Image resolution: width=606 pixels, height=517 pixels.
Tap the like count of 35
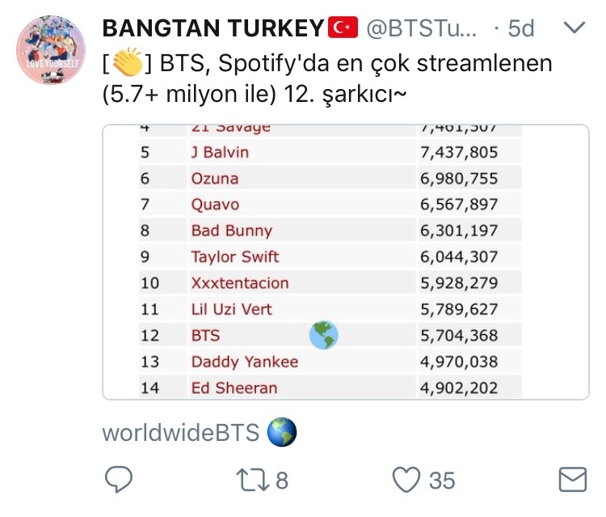[x=442, y=481]
